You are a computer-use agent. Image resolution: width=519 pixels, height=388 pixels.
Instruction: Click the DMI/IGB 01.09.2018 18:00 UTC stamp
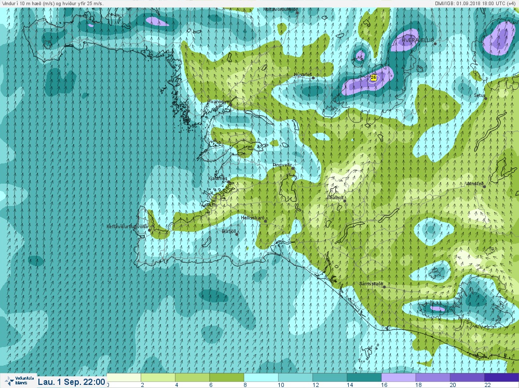pyautogui.click(x=476, y=4)
